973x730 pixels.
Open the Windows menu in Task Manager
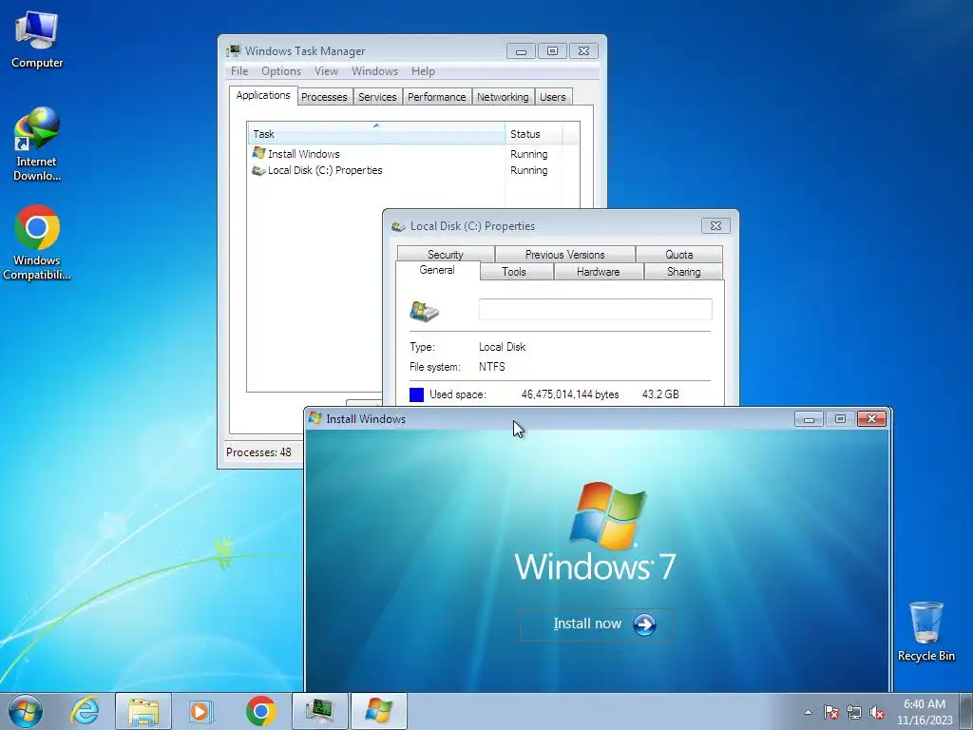point(374,71)
